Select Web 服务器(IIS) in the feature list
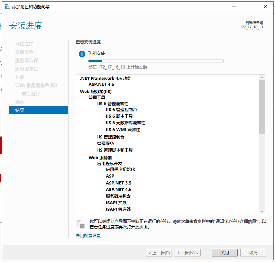The height and width of the screenshot is (262, 275). click(95, 91)
